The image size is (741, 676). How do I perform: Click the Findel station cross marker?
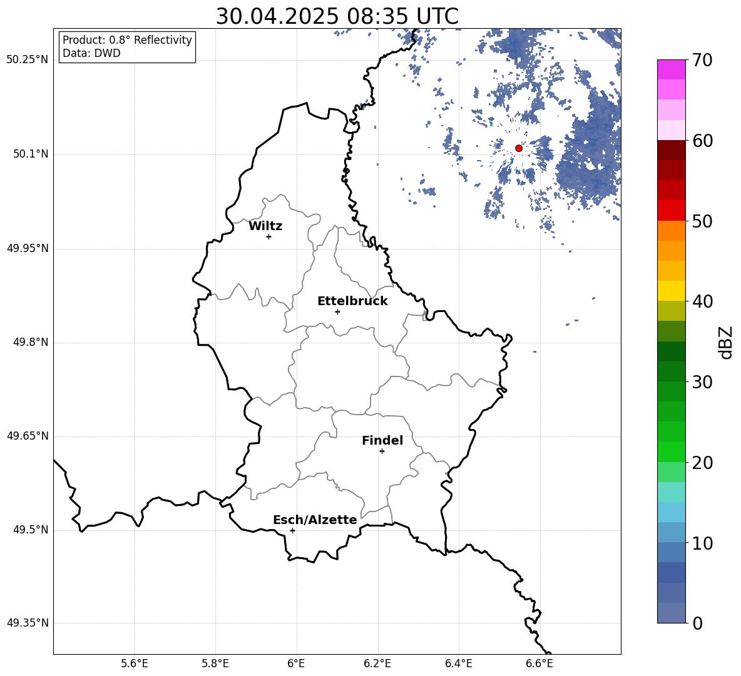382,452
